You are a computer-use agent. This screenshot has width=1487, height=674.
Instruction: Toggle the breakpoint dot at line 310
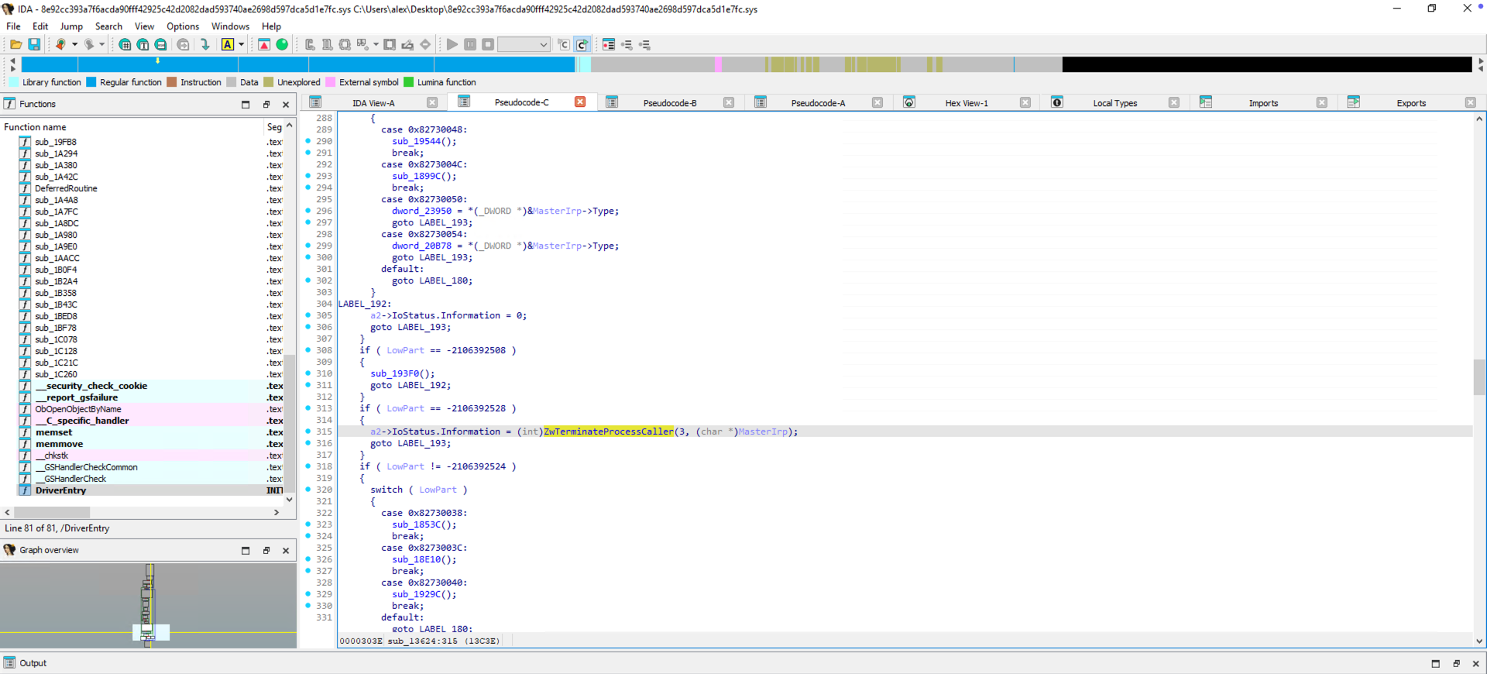(308, 373)
